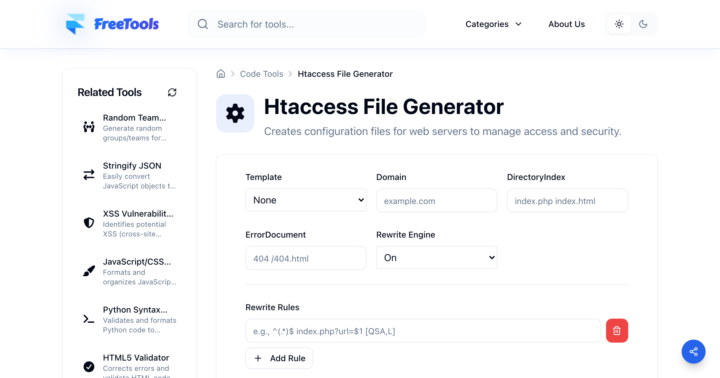
Task: Click the DirectoryIndex label
Action: (536, 177)
